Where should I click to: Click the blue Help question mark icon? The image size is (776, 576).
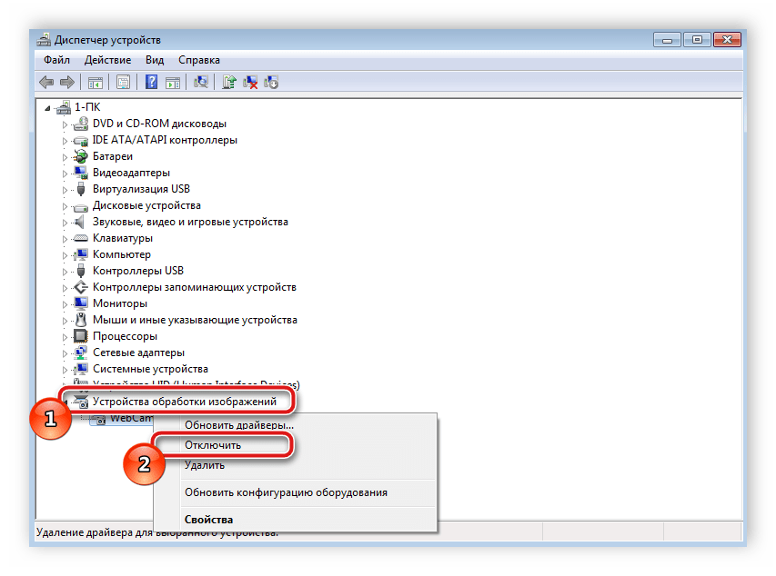pos(151,82)
